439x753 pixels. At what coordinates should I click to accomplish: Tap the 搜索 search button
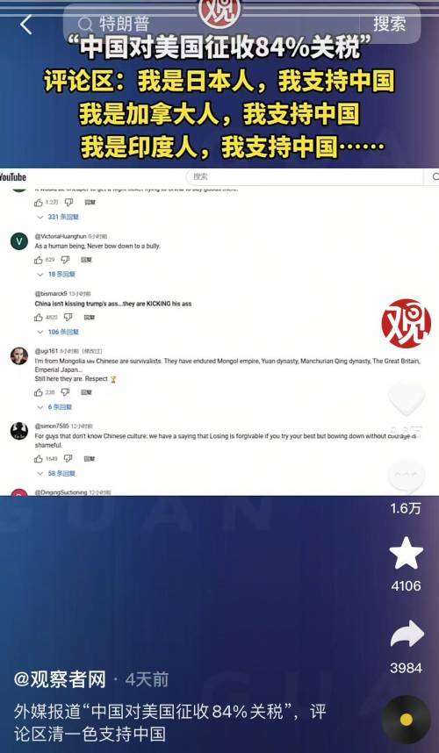[390, 24]
